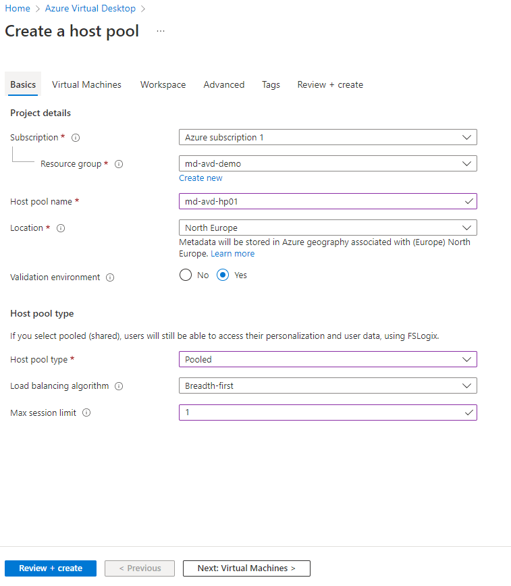Click the info icon next to Subscription
511x586 pixels.
coord(76,138)
